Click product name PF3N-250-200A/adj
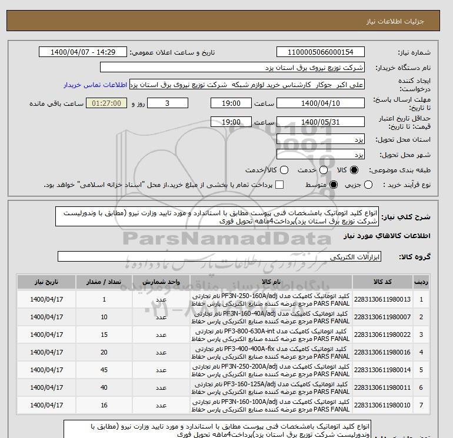This screenshot has width=453, height=438. tap(249, 366)
